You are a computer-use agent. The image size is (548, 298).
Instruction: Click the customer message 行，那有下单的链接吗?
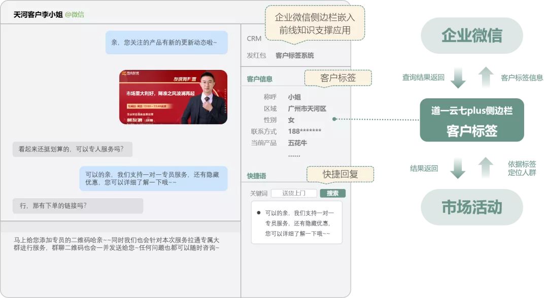pyautogui.click(x=78, y=206)
